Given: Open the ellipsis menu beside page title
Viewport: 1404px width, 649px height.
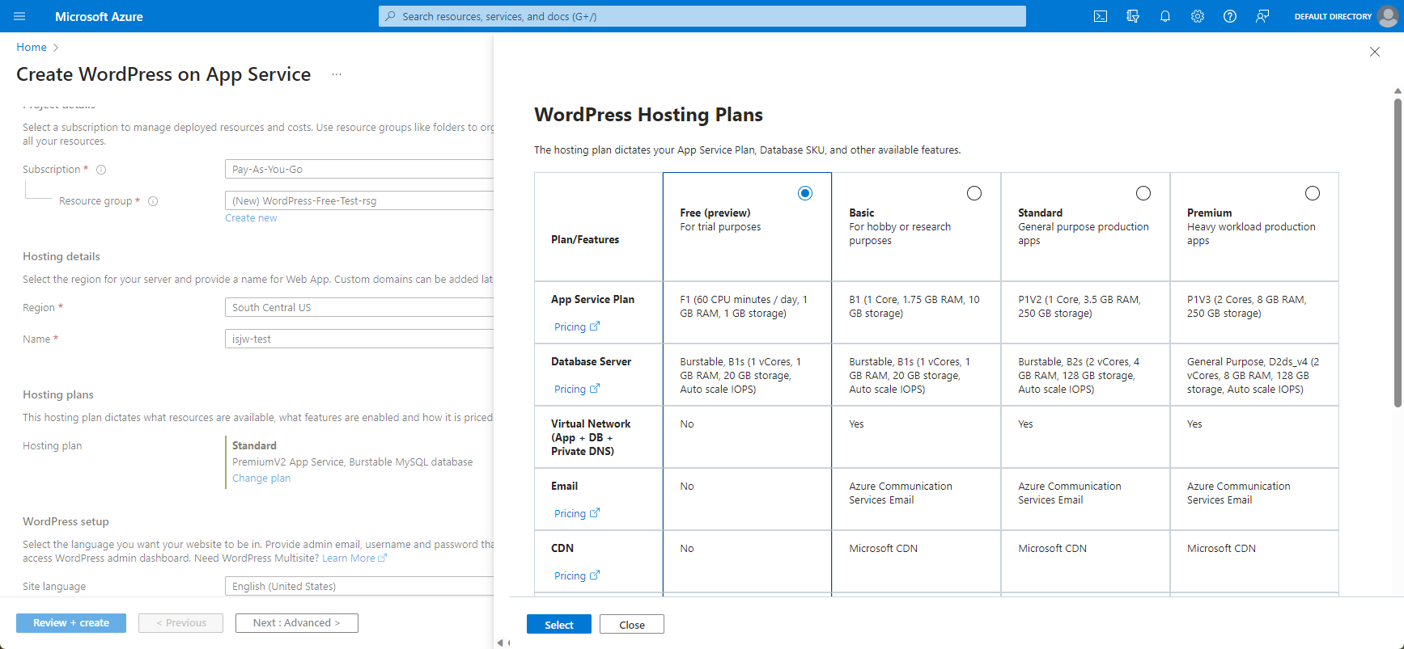Looking at the screenshot, I should [x=337, y=74].
